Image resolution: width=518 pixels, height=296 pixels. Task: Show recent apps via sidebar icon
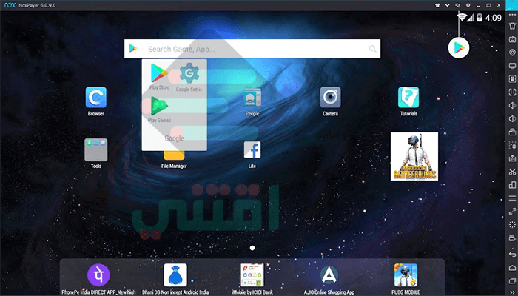tap(512, 280)
